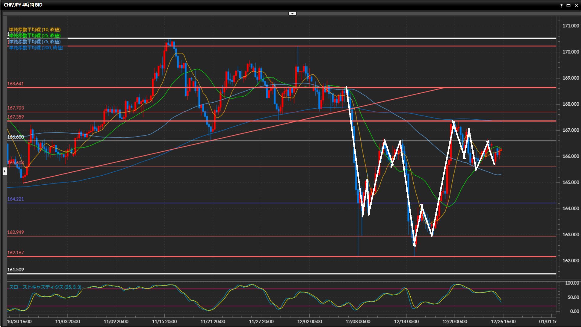581x327 pixels.
Task: Close the CHF/JPY chart window
Action: (576, 5)
